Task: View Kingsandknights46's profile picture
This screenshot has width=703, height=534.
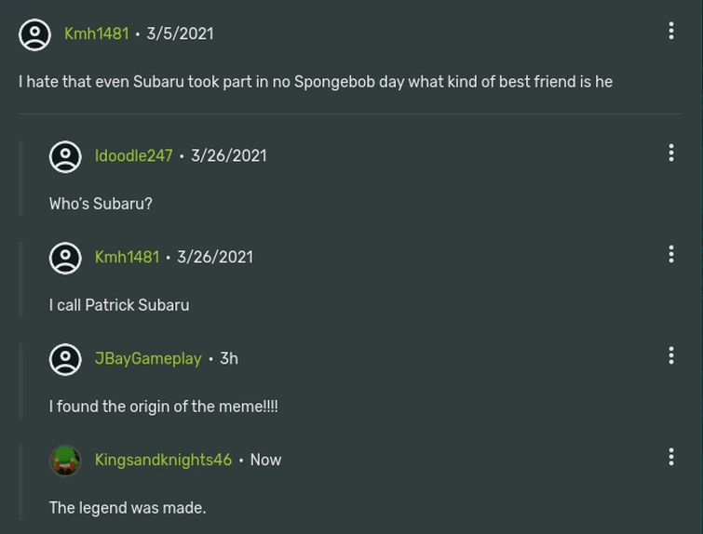Action: [65, 461]
